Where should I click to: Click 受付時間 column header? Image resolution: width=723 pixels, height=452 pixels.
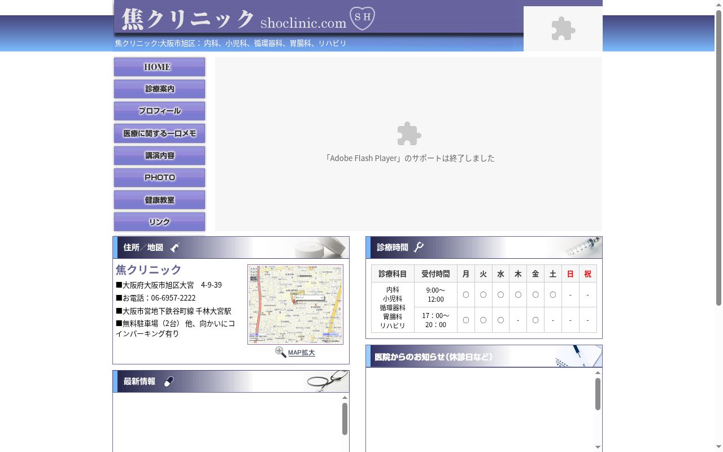pyautogui.click(x=435, y=274)
